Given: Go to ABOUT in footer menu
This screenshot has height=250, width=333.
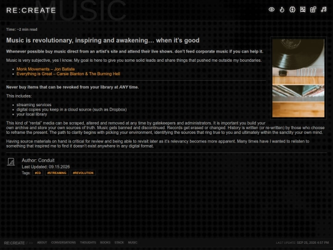Looking at the screenshot, I should (42, 243).
